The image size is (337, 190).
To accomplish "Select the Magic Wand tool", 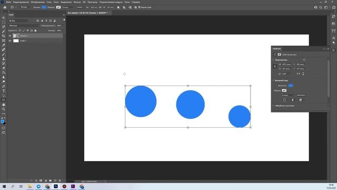I will click(x=4, y=31).
